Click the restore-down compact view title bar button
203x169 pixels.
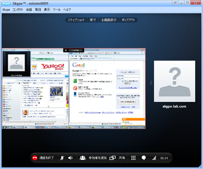pyautogui.click(x=175, y=3)
